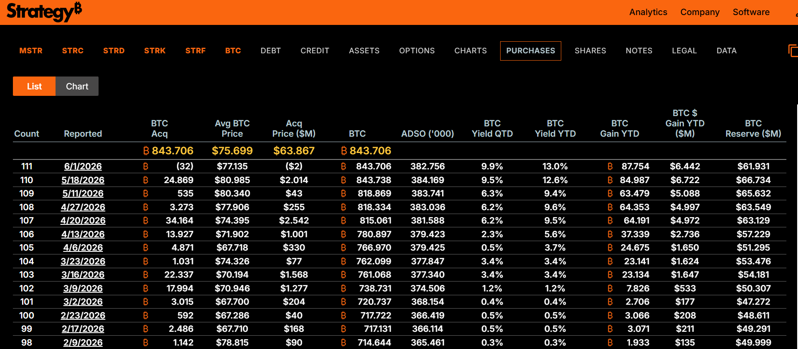Click the $51.295 BTC reserve cell

[753, 248]
